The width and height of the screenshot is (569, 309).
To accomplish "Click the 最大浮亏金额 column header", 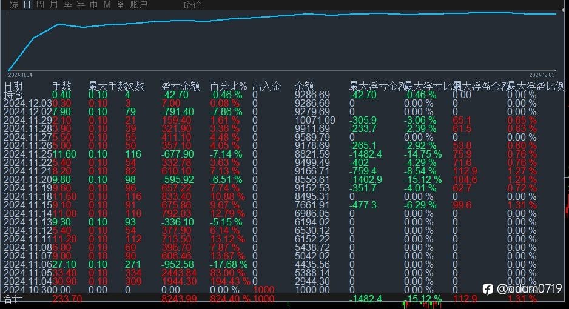I will (x=377, y=86).
